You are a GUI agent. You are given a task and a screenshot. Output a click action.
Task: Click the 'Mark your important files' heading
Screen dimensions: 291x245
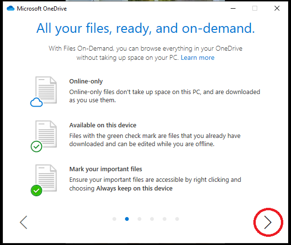click(106, 169)
